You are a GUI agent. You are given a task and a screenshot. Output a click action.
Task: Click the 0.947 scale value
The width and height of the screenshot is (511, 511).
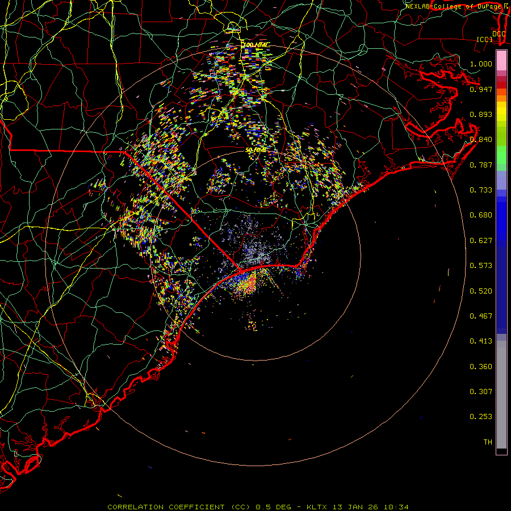[481, 89]
